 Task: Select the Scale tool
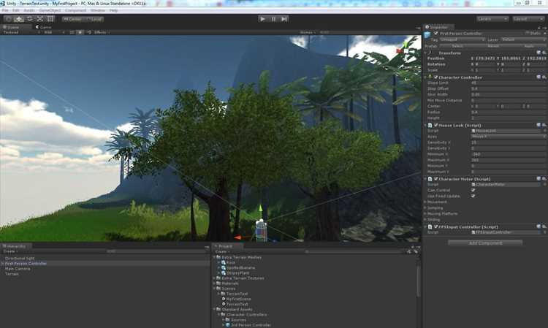(x=40, y=19)
